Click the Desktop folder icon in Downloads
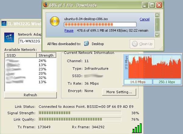The image size is (183, 134). pos(86,44)
